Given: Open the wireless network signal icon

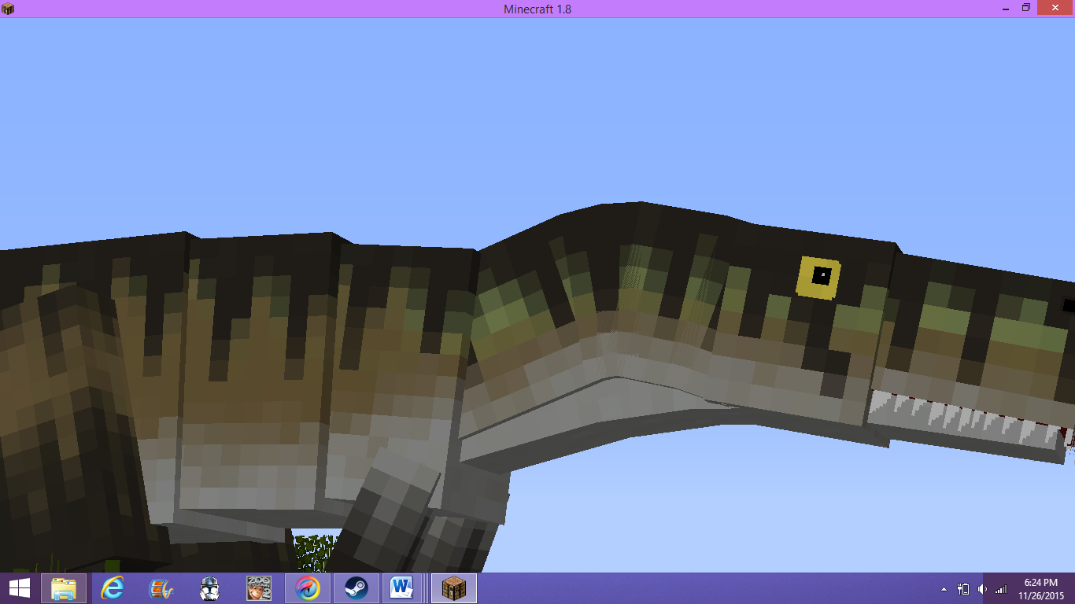Looking at the screenshot, I should click(x=1001, y=589).
